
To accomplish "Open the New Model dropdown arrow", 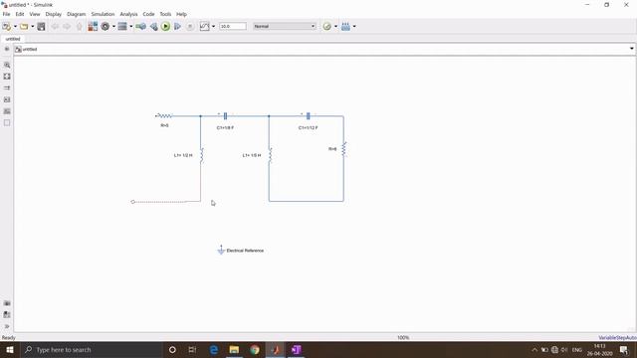I will pyautogui.click(x=16, y=27).
